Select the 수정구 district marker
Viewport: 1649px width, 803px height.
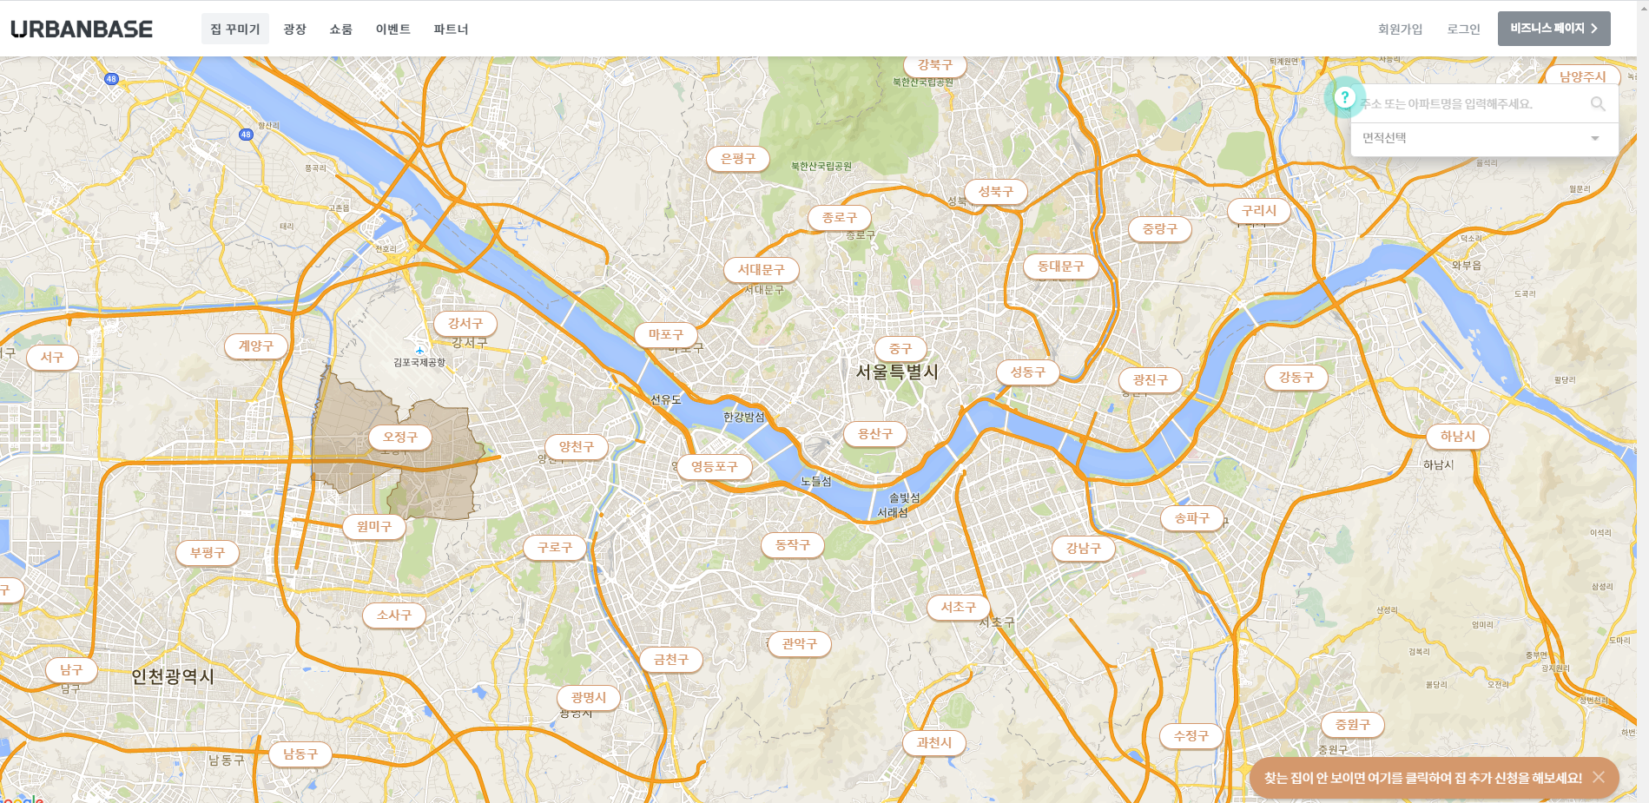1191,736
